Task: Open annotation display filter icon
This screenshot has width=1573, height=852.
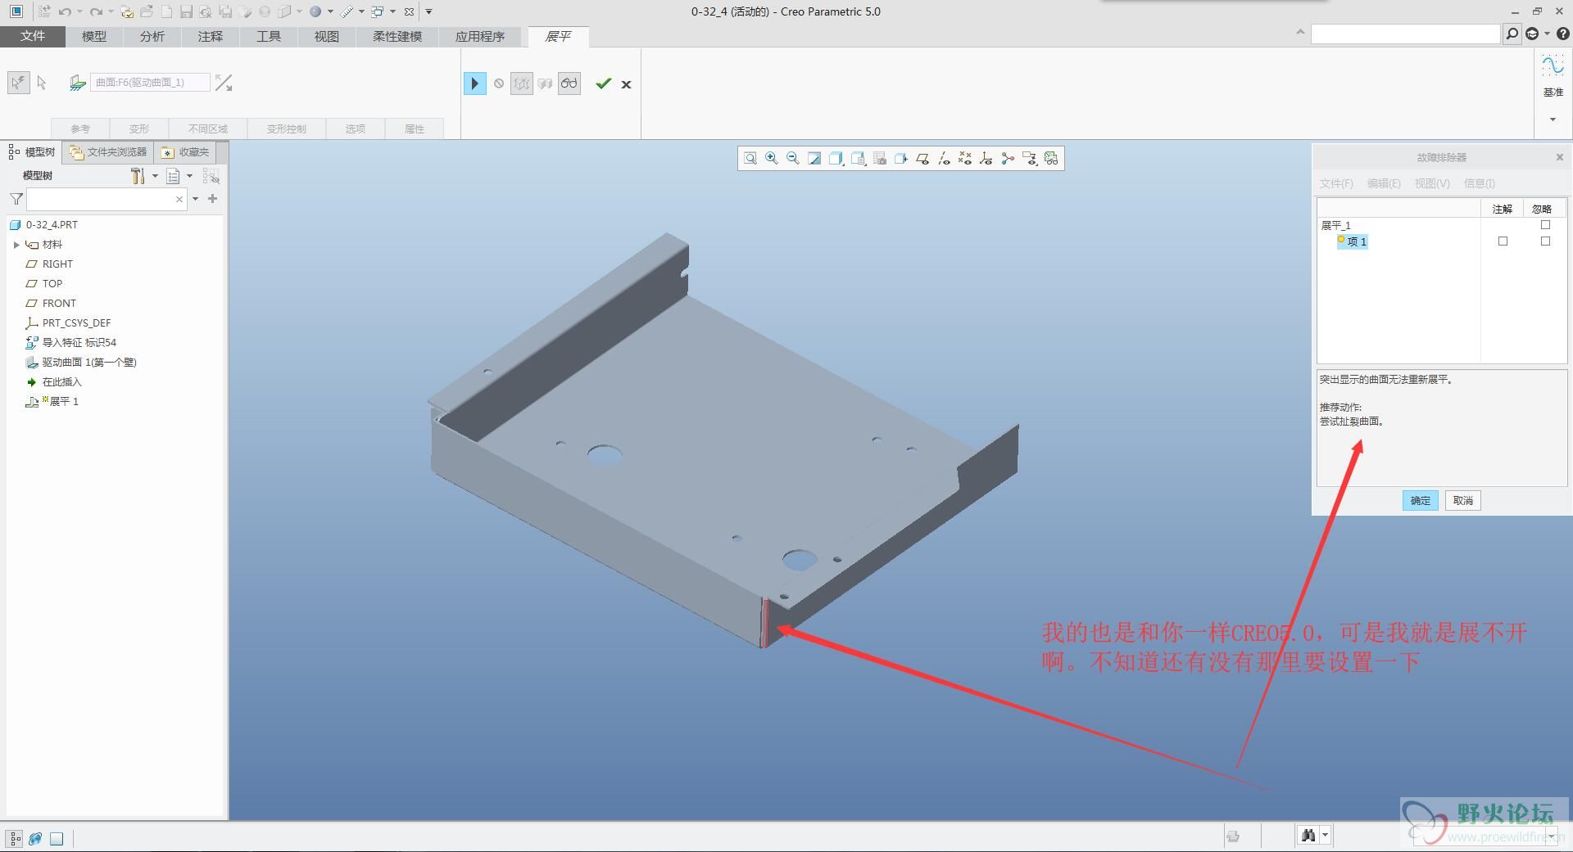Action: click(1029, 159)
